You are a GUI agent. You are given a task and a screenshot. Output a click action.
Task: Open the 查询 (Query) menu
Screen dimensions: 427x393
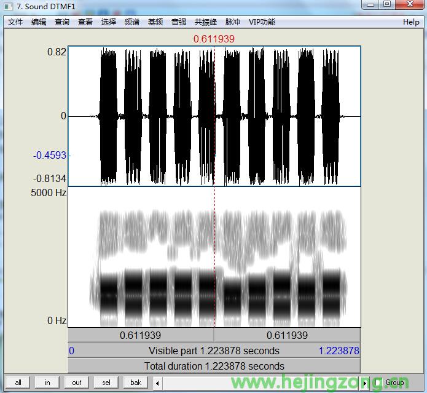[x=62, y=22]
